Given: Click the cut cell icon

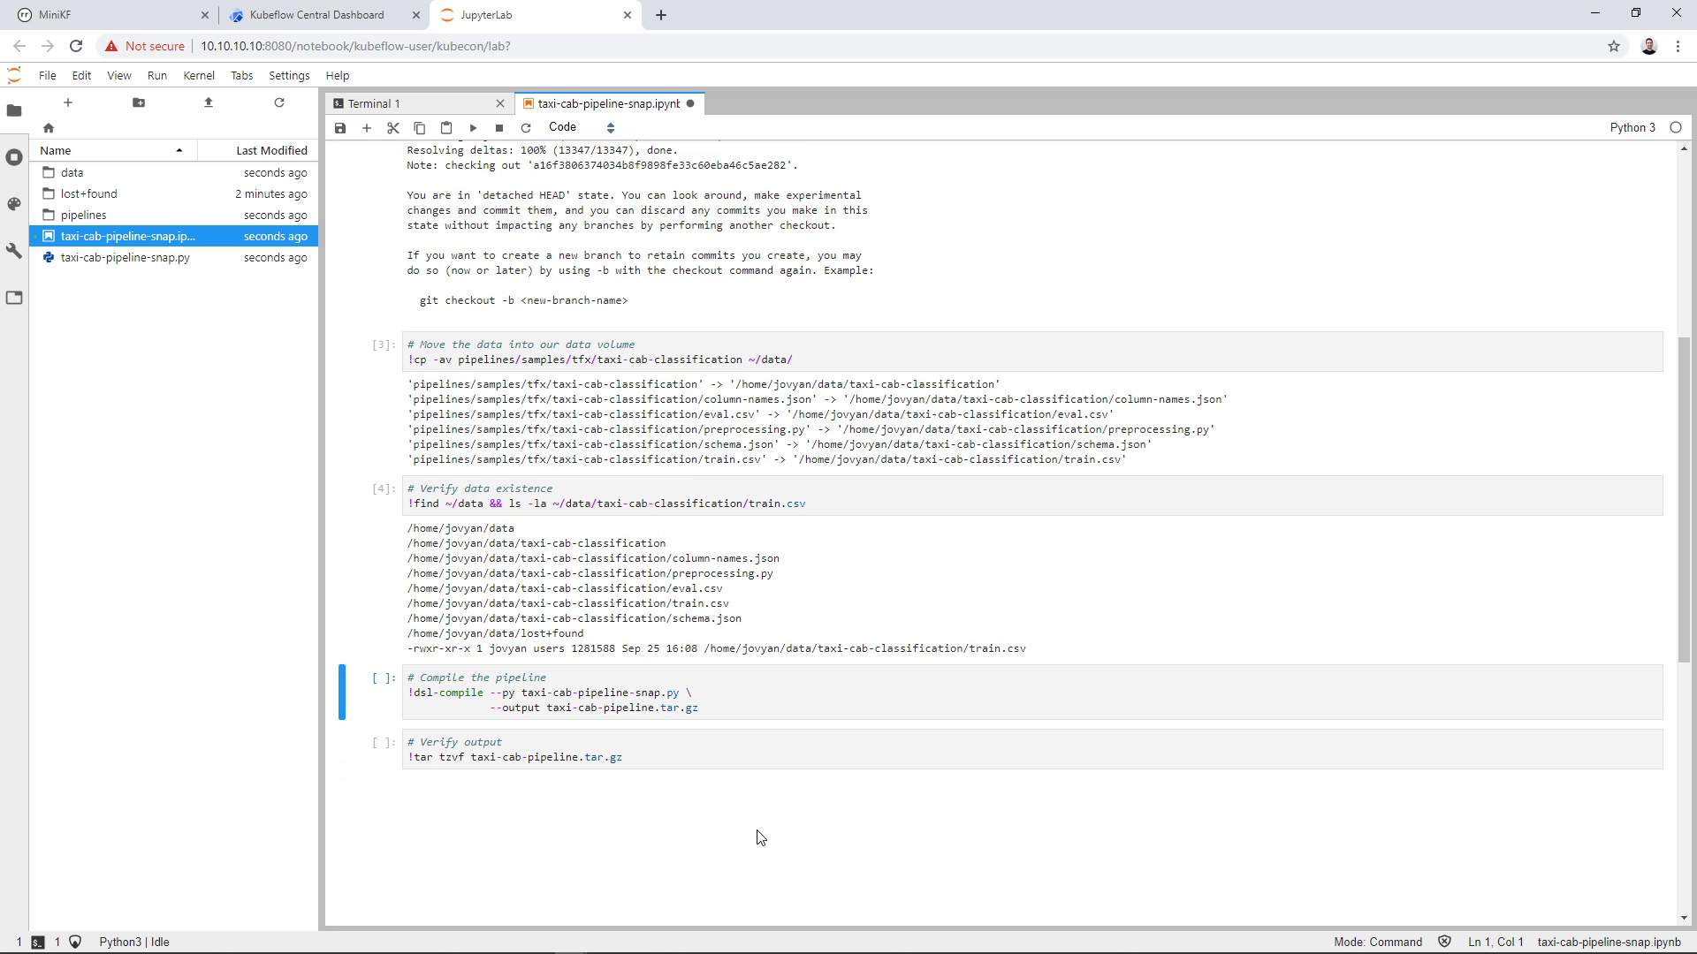Looking at the screenshot, I should click(x=392, y=127).
